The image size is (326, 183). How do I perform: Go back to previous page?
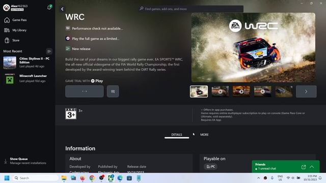click(62, 9)
